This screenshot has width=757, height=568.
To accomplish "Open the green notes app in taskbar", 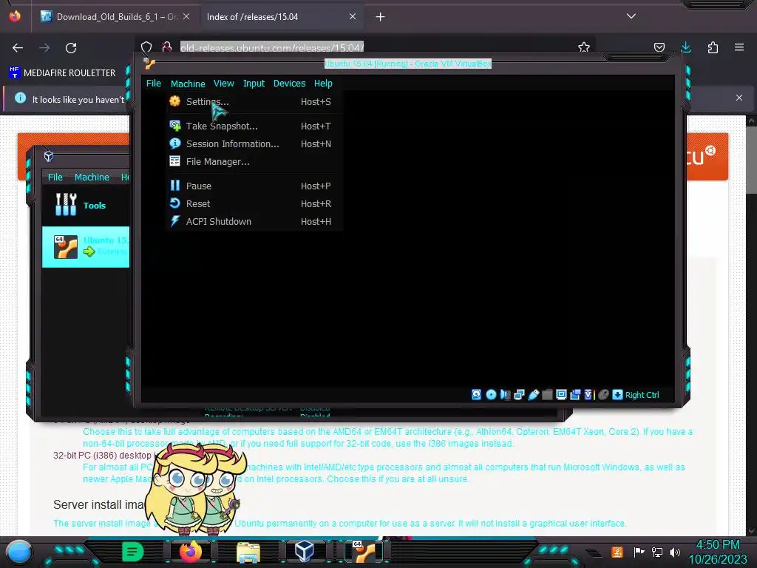I will coord(132,552).
